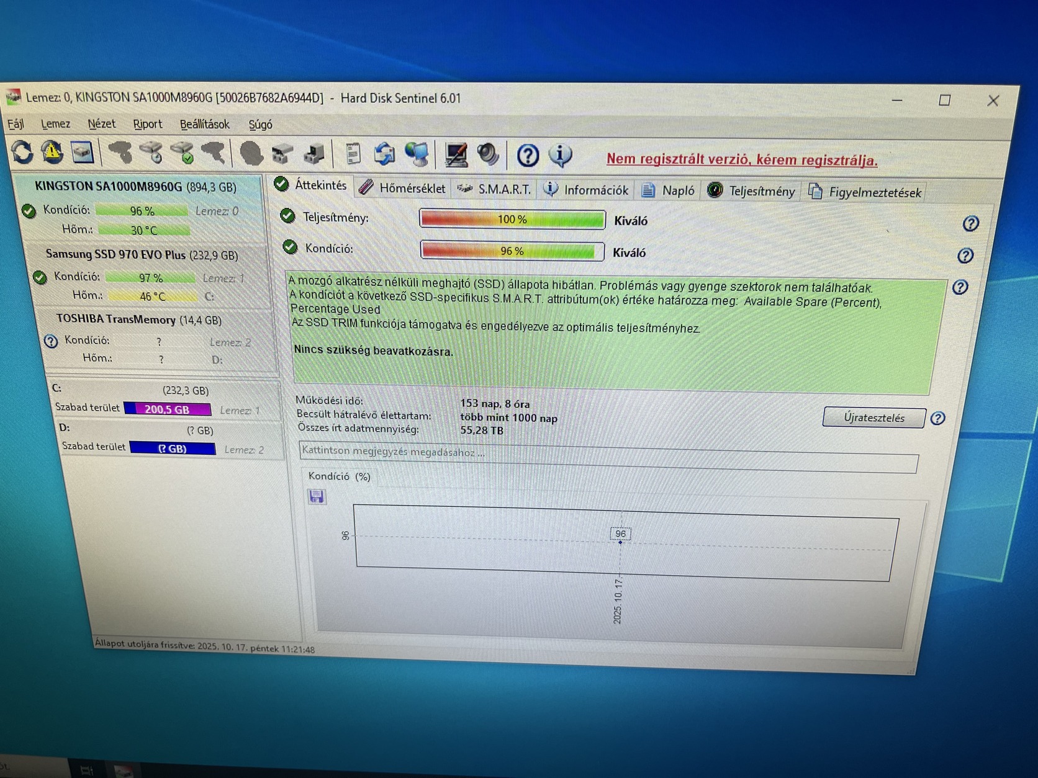Click the yellow warning triangle toolbar icon
1038x778 pixels.
click(52, 152)
